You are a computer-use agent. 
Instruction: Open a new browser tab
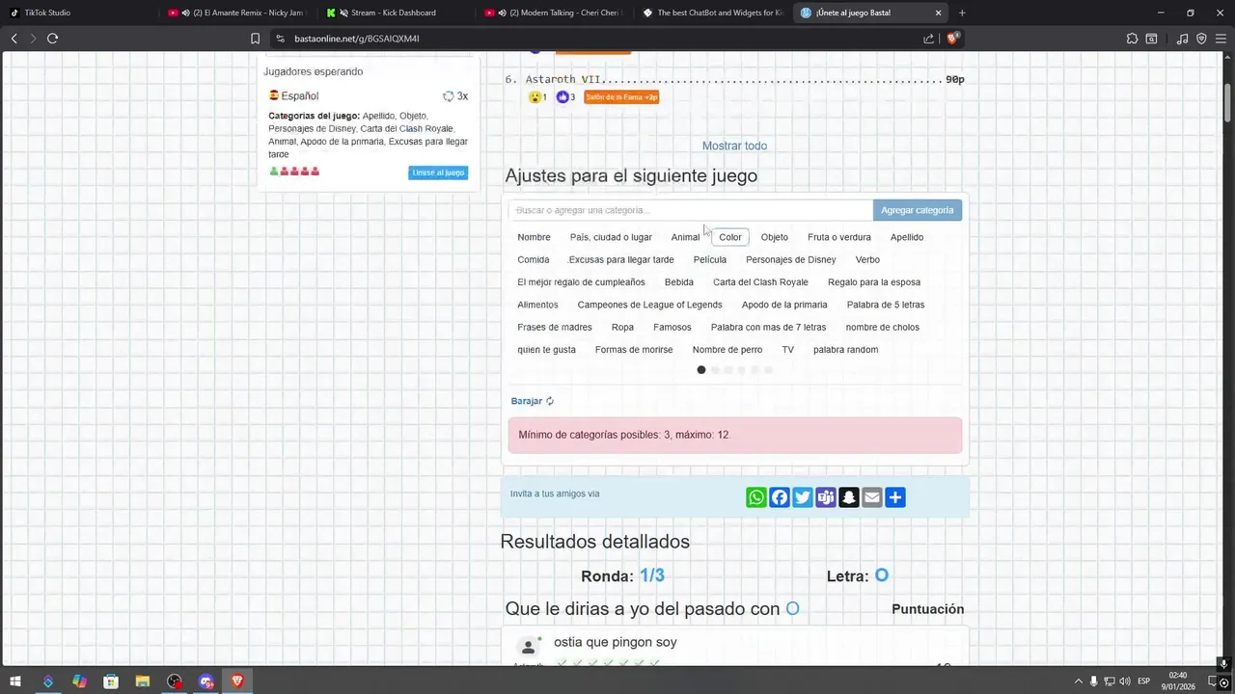962,13
